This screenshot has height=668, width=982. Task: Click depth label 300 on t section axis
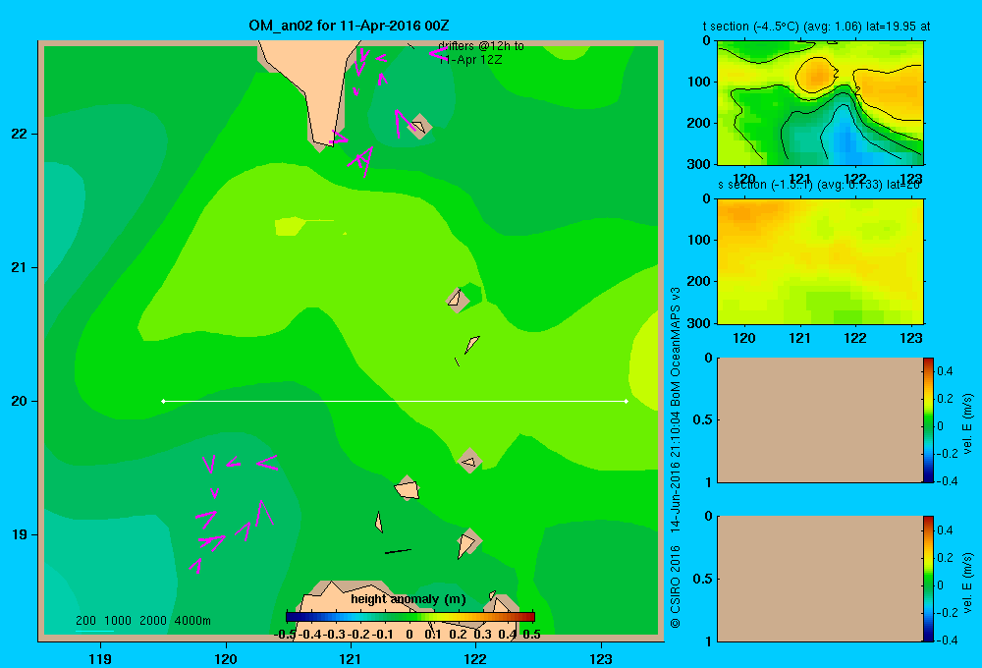[699, 164]
